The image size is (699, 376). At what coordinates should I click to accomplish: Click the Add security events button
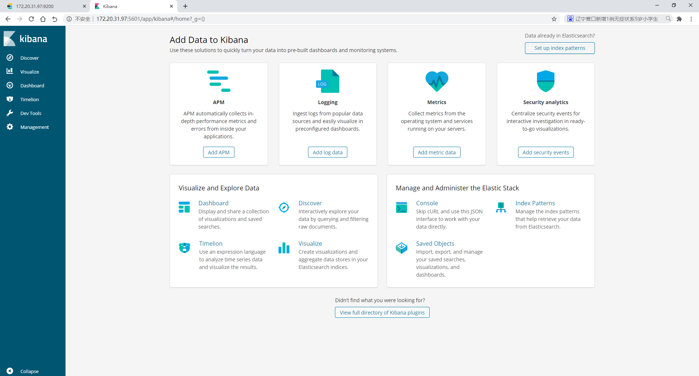pyautogui.click(x=546, y=152)
